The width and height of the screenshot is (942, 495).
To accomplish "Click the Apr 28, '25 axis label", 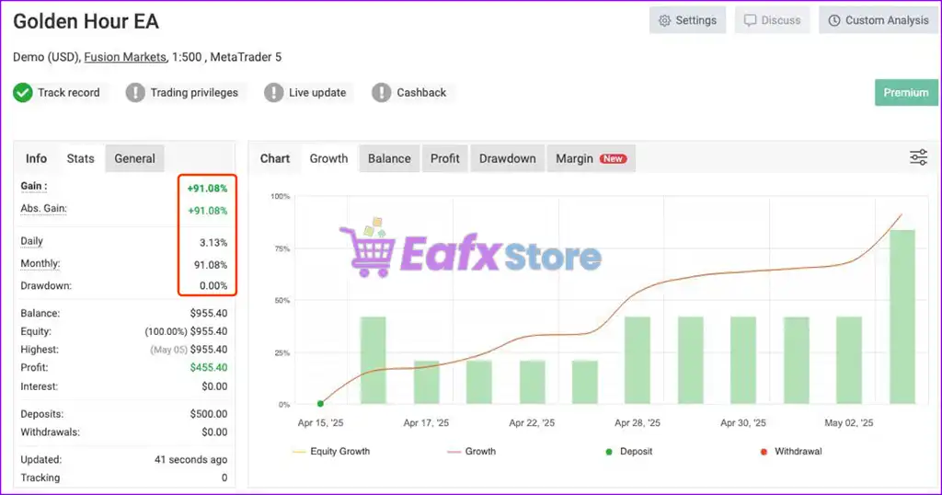I will [x=637, y=423].
